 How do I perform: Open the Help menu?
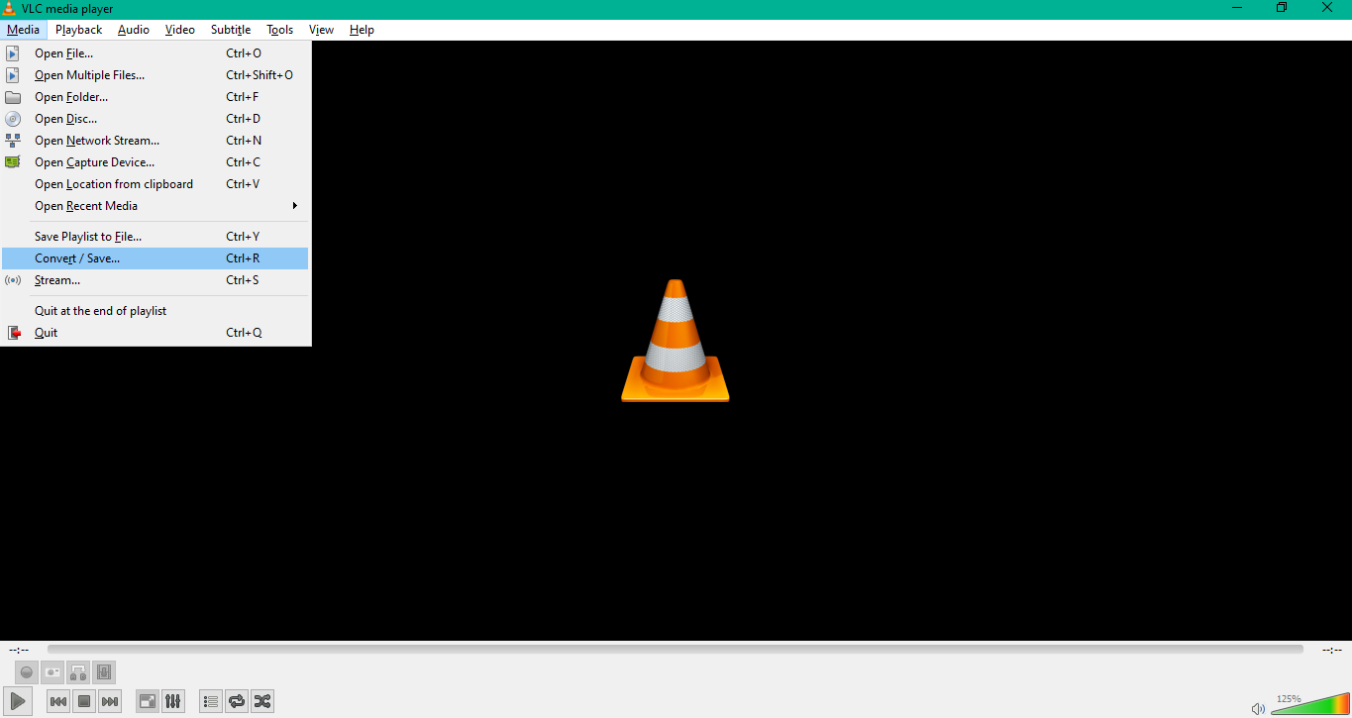point(362,30)
